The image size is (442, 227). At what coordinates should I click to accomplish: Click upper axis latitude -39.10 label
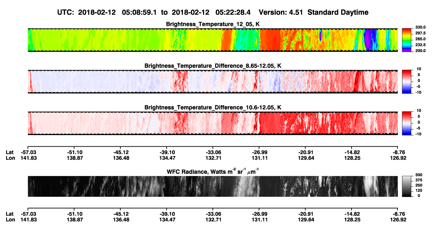(x=167, y=152)
